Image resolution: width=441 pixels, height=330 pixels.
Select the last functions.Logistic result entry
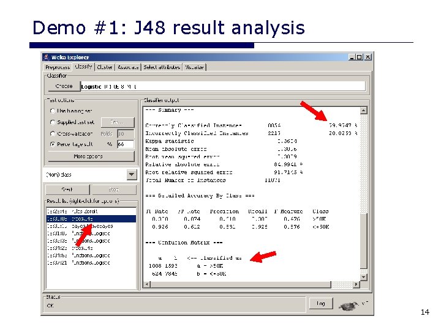[91, 263]
